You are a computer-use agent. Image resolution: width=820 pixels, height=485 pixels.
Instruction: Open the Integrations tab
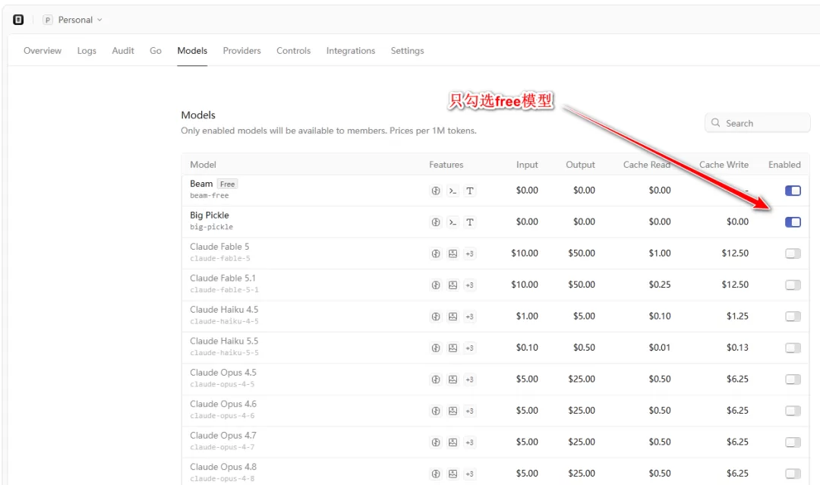(351, 51)
